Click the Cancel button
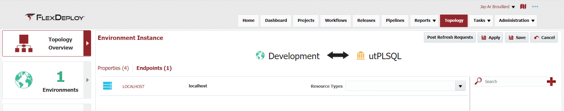 [x=544, y=38]
